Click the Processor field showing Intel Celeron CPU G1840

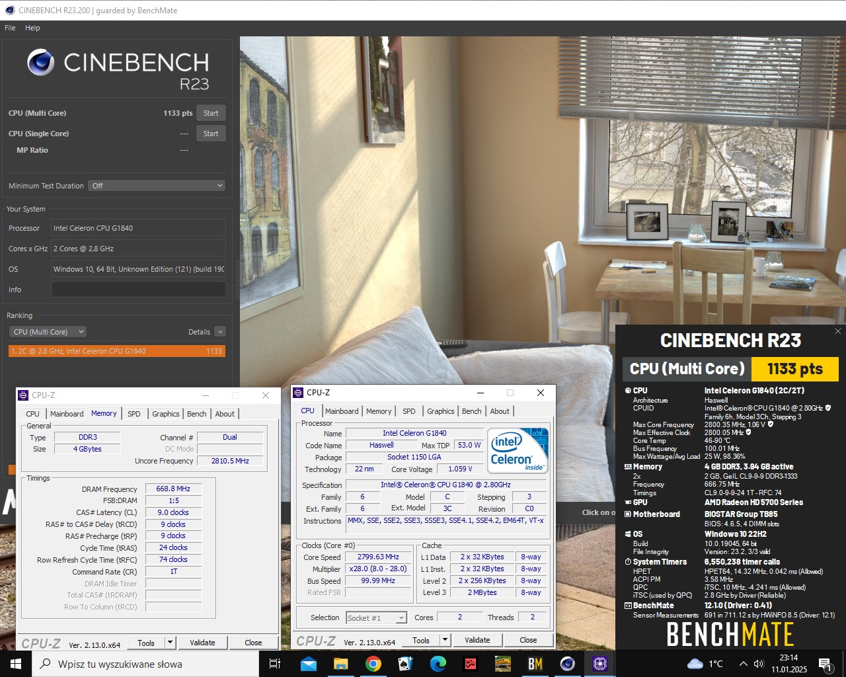(x=139, y=228)
